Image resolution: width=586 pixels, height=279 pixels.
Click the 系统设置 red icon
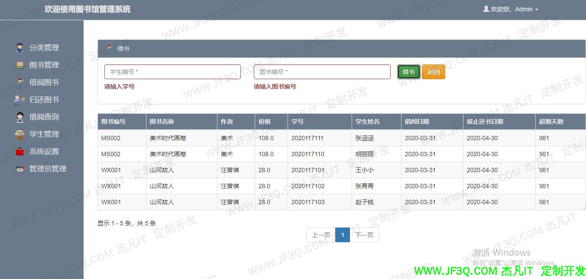(19, 152)
